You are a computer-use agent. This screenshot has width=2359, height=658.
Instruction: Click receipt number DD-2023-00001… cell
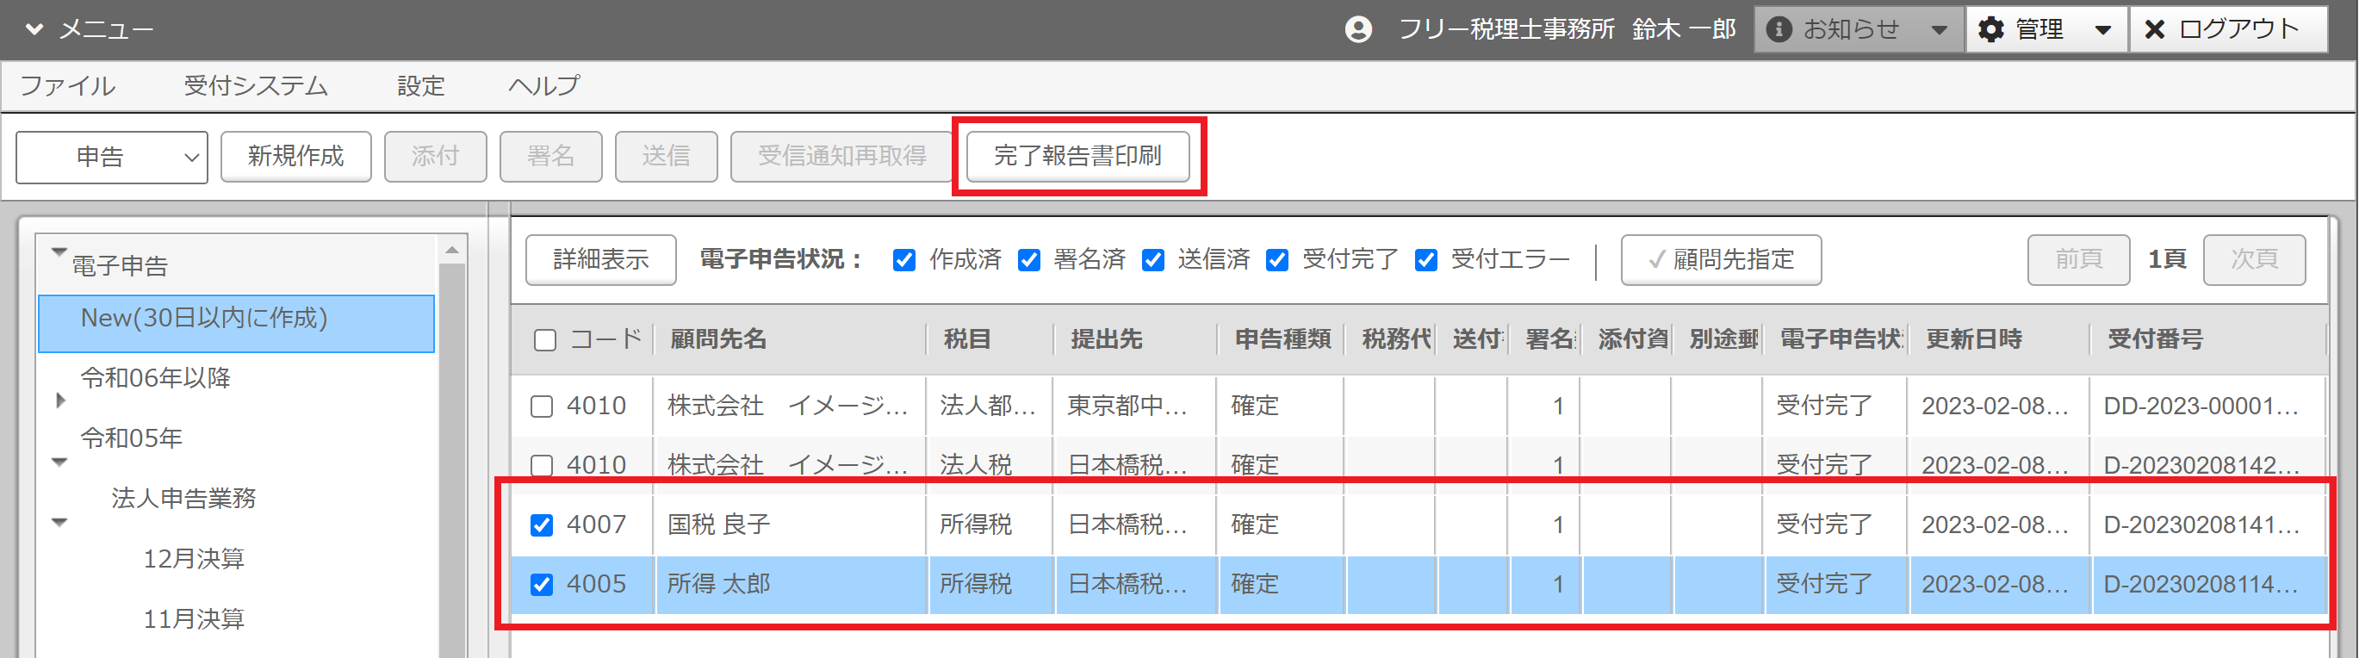pos(2207,407)
